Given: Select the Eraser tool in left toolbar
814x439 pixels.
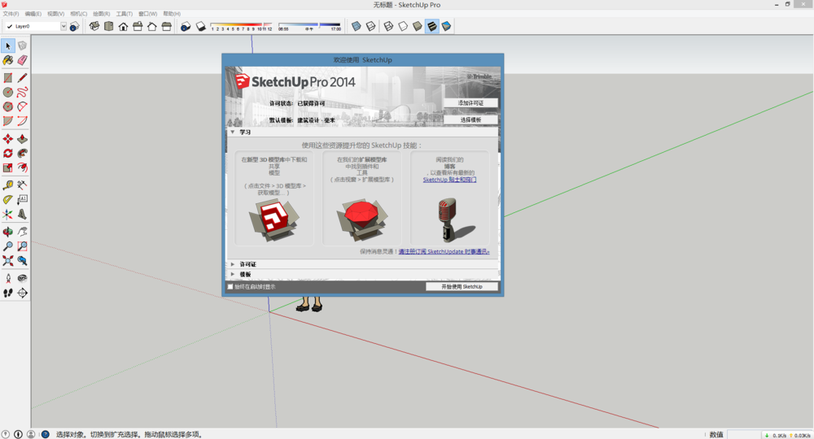Looking at the screenshot, I should (x=22, y=60).
